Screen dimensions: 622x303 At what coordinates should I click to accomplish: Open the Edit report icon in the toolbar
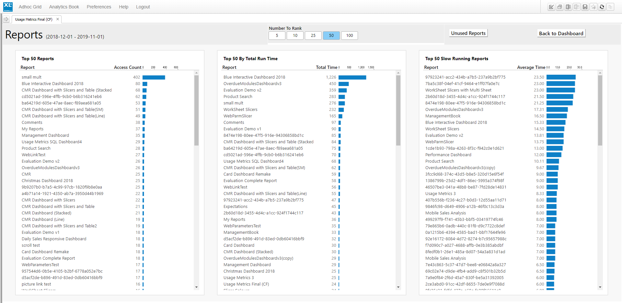[x=551, y=7]
